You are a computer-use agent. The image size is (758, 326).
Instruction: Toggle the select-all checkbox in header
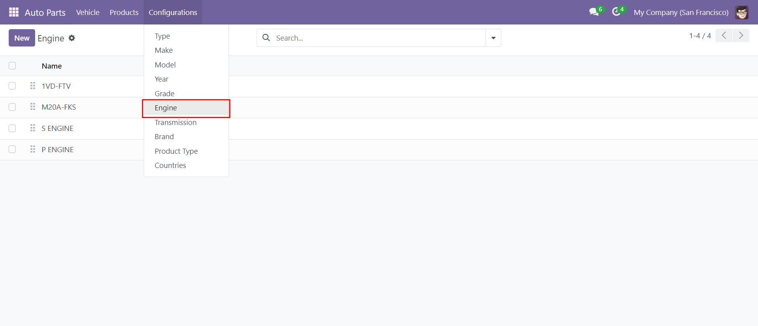12,65
